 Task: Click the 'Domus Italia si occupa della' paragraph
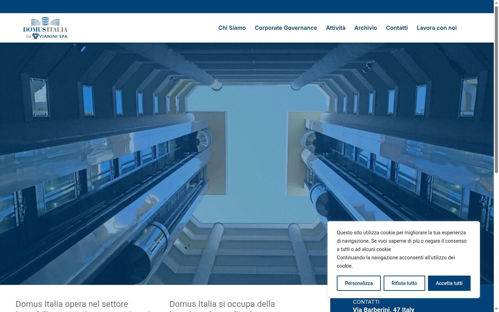222,306
